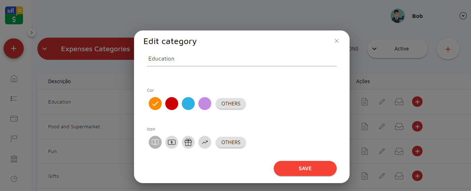
Task: Open pie chart reports in sidebar
Action: click(14, 179)
